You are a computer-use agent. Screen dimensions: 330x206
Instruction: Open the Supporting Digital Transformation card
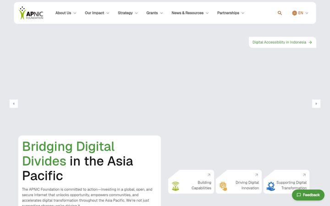click(286, 182)
